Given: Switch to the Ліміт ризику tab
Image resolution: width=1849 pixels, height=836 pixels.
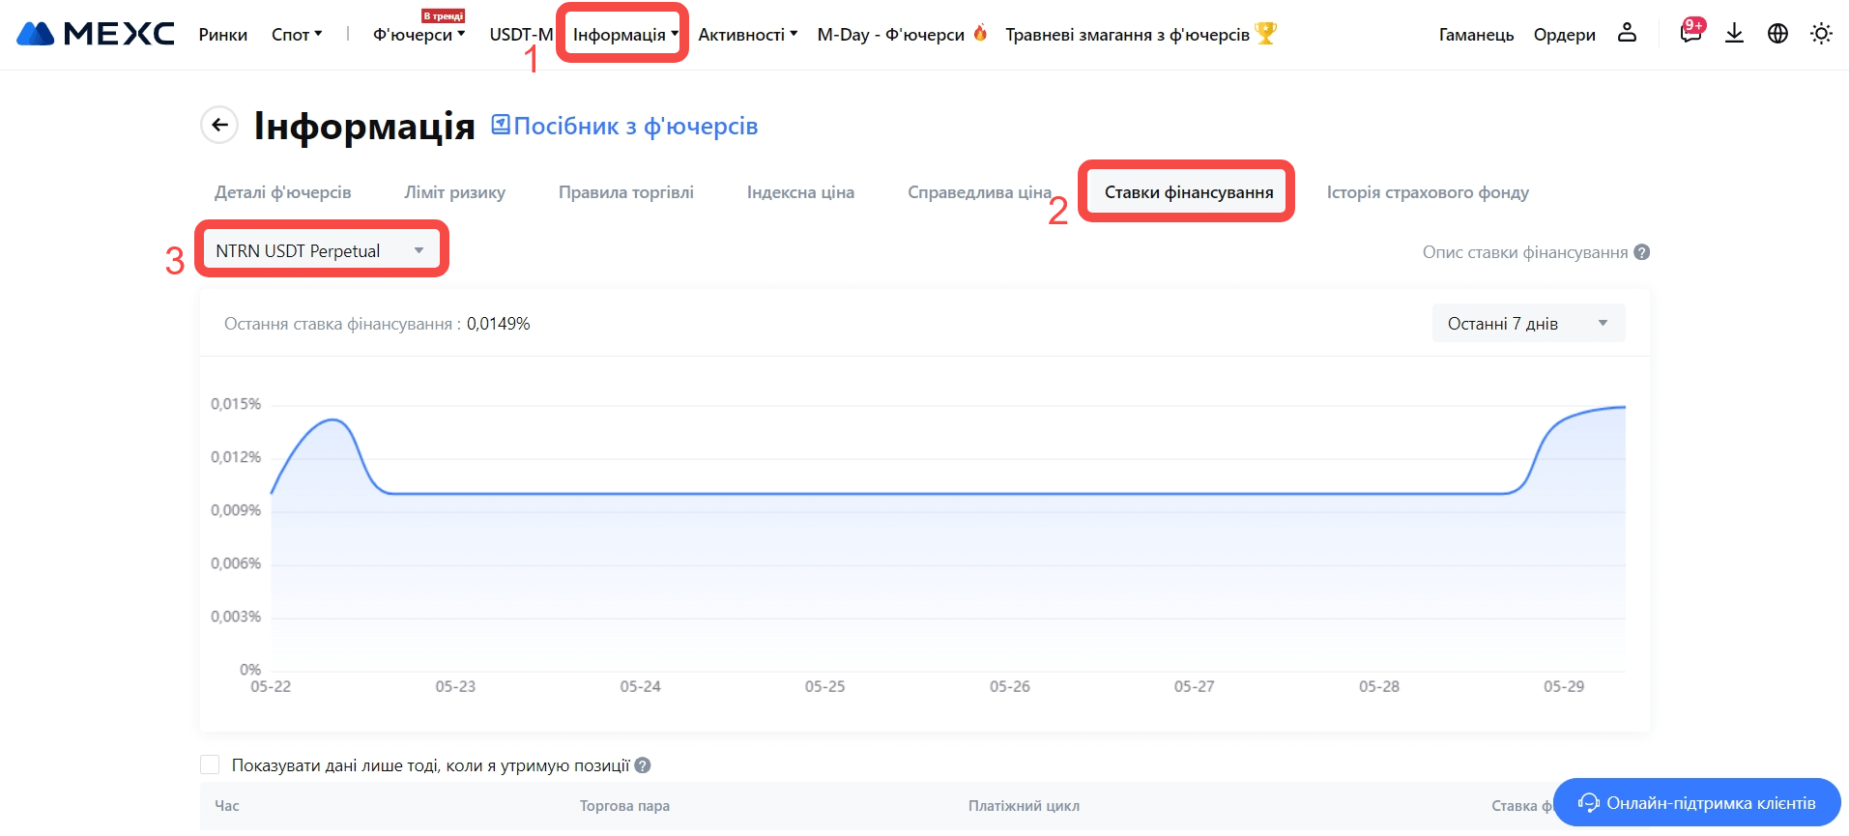Looking at the screenshot, I should 454,192.
